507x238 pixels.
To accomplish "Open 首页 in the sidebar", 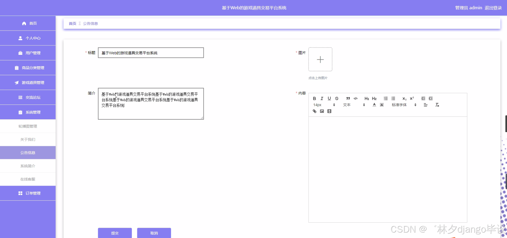I will [x=28, y=23].
